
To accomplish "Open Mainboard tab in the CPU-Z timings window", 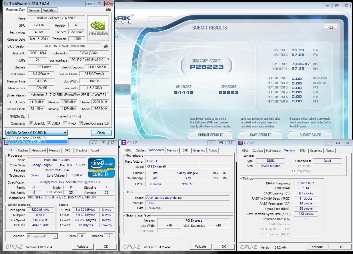I will [x=273, y=151].
